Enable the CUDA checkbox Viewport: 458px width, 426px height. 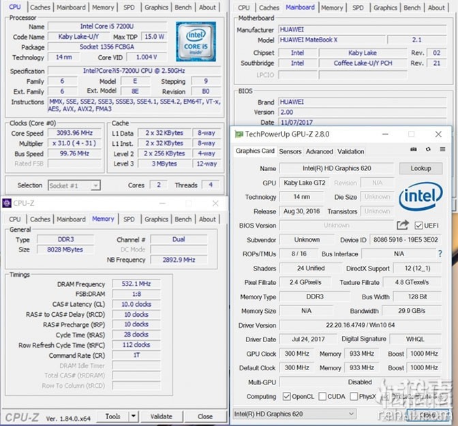point(322,396)
